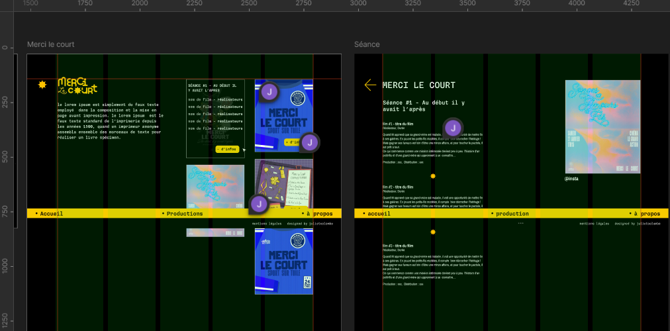This screenshot has height=331, width=670.
Task: Open the comment pin on the Séance film description
Action: tap(453, 128)
